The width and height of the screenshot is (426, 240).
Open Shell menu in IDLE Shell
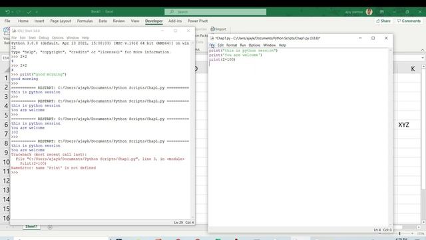pos(33,38)
